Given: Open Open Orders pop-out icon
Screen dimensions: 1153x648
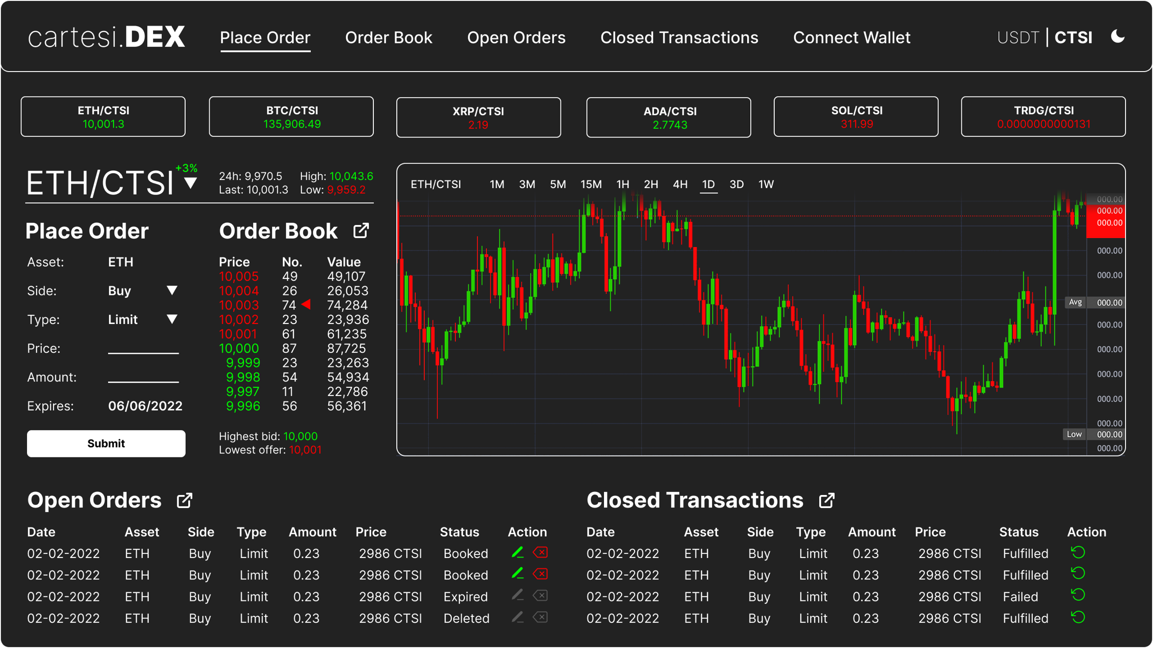Looking at the screenshot, I should pyautogui.click(x=184, y=500).
